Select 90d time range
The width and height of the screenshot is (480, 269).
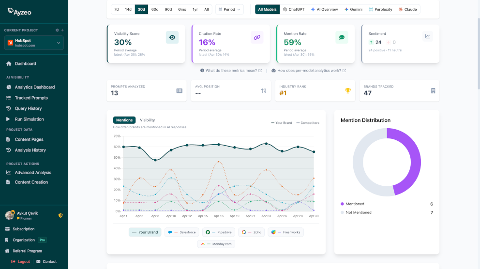pos(168,10)
